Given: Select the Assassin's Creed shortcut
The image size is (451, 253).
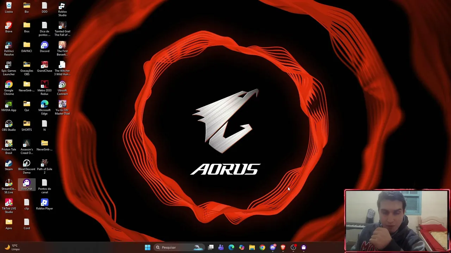Looking at the screenshot, I should [x=27, y=147].
